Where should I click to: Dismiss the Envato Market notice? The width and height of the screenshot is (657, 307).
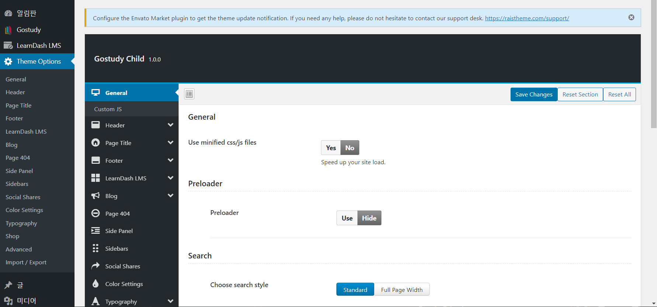[631, 17]
